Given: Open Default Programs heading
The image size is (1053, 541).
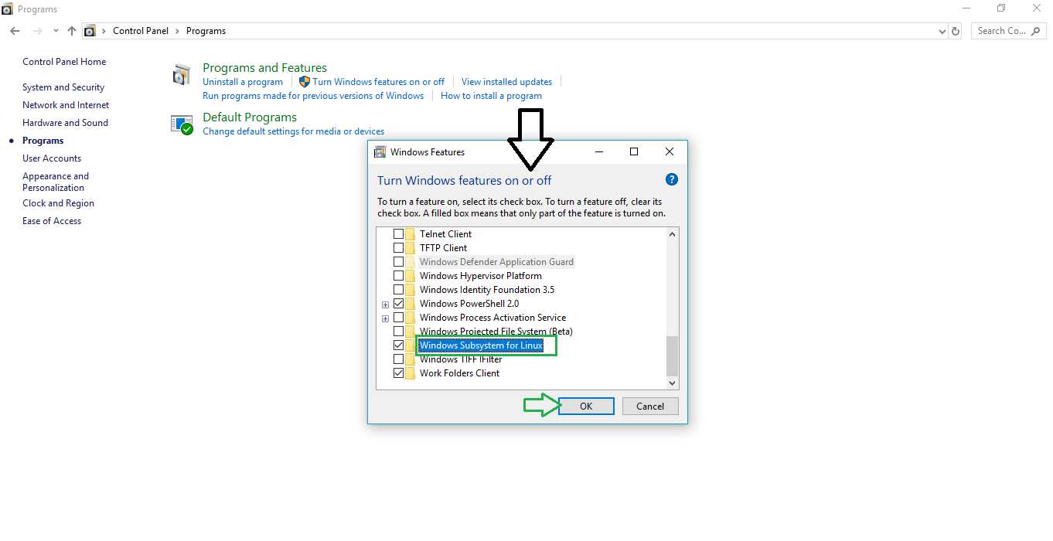Looking at the screenshot, I should [x=250, y=117].
